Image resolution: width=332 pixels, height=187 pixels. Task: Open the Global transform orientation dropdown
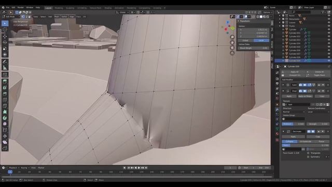pyautogui.click(x=122, y=12)
